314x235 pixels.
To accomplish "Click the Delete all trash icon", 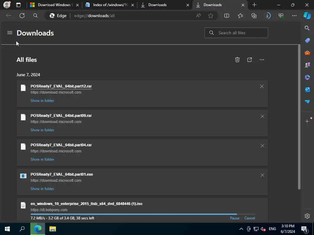I will tap(237, 60).
